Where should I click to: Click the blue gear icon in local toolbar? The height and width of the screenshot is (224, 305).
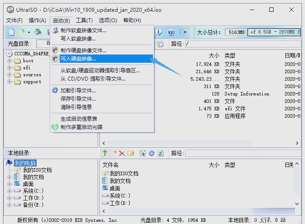(x=152, y=153)
